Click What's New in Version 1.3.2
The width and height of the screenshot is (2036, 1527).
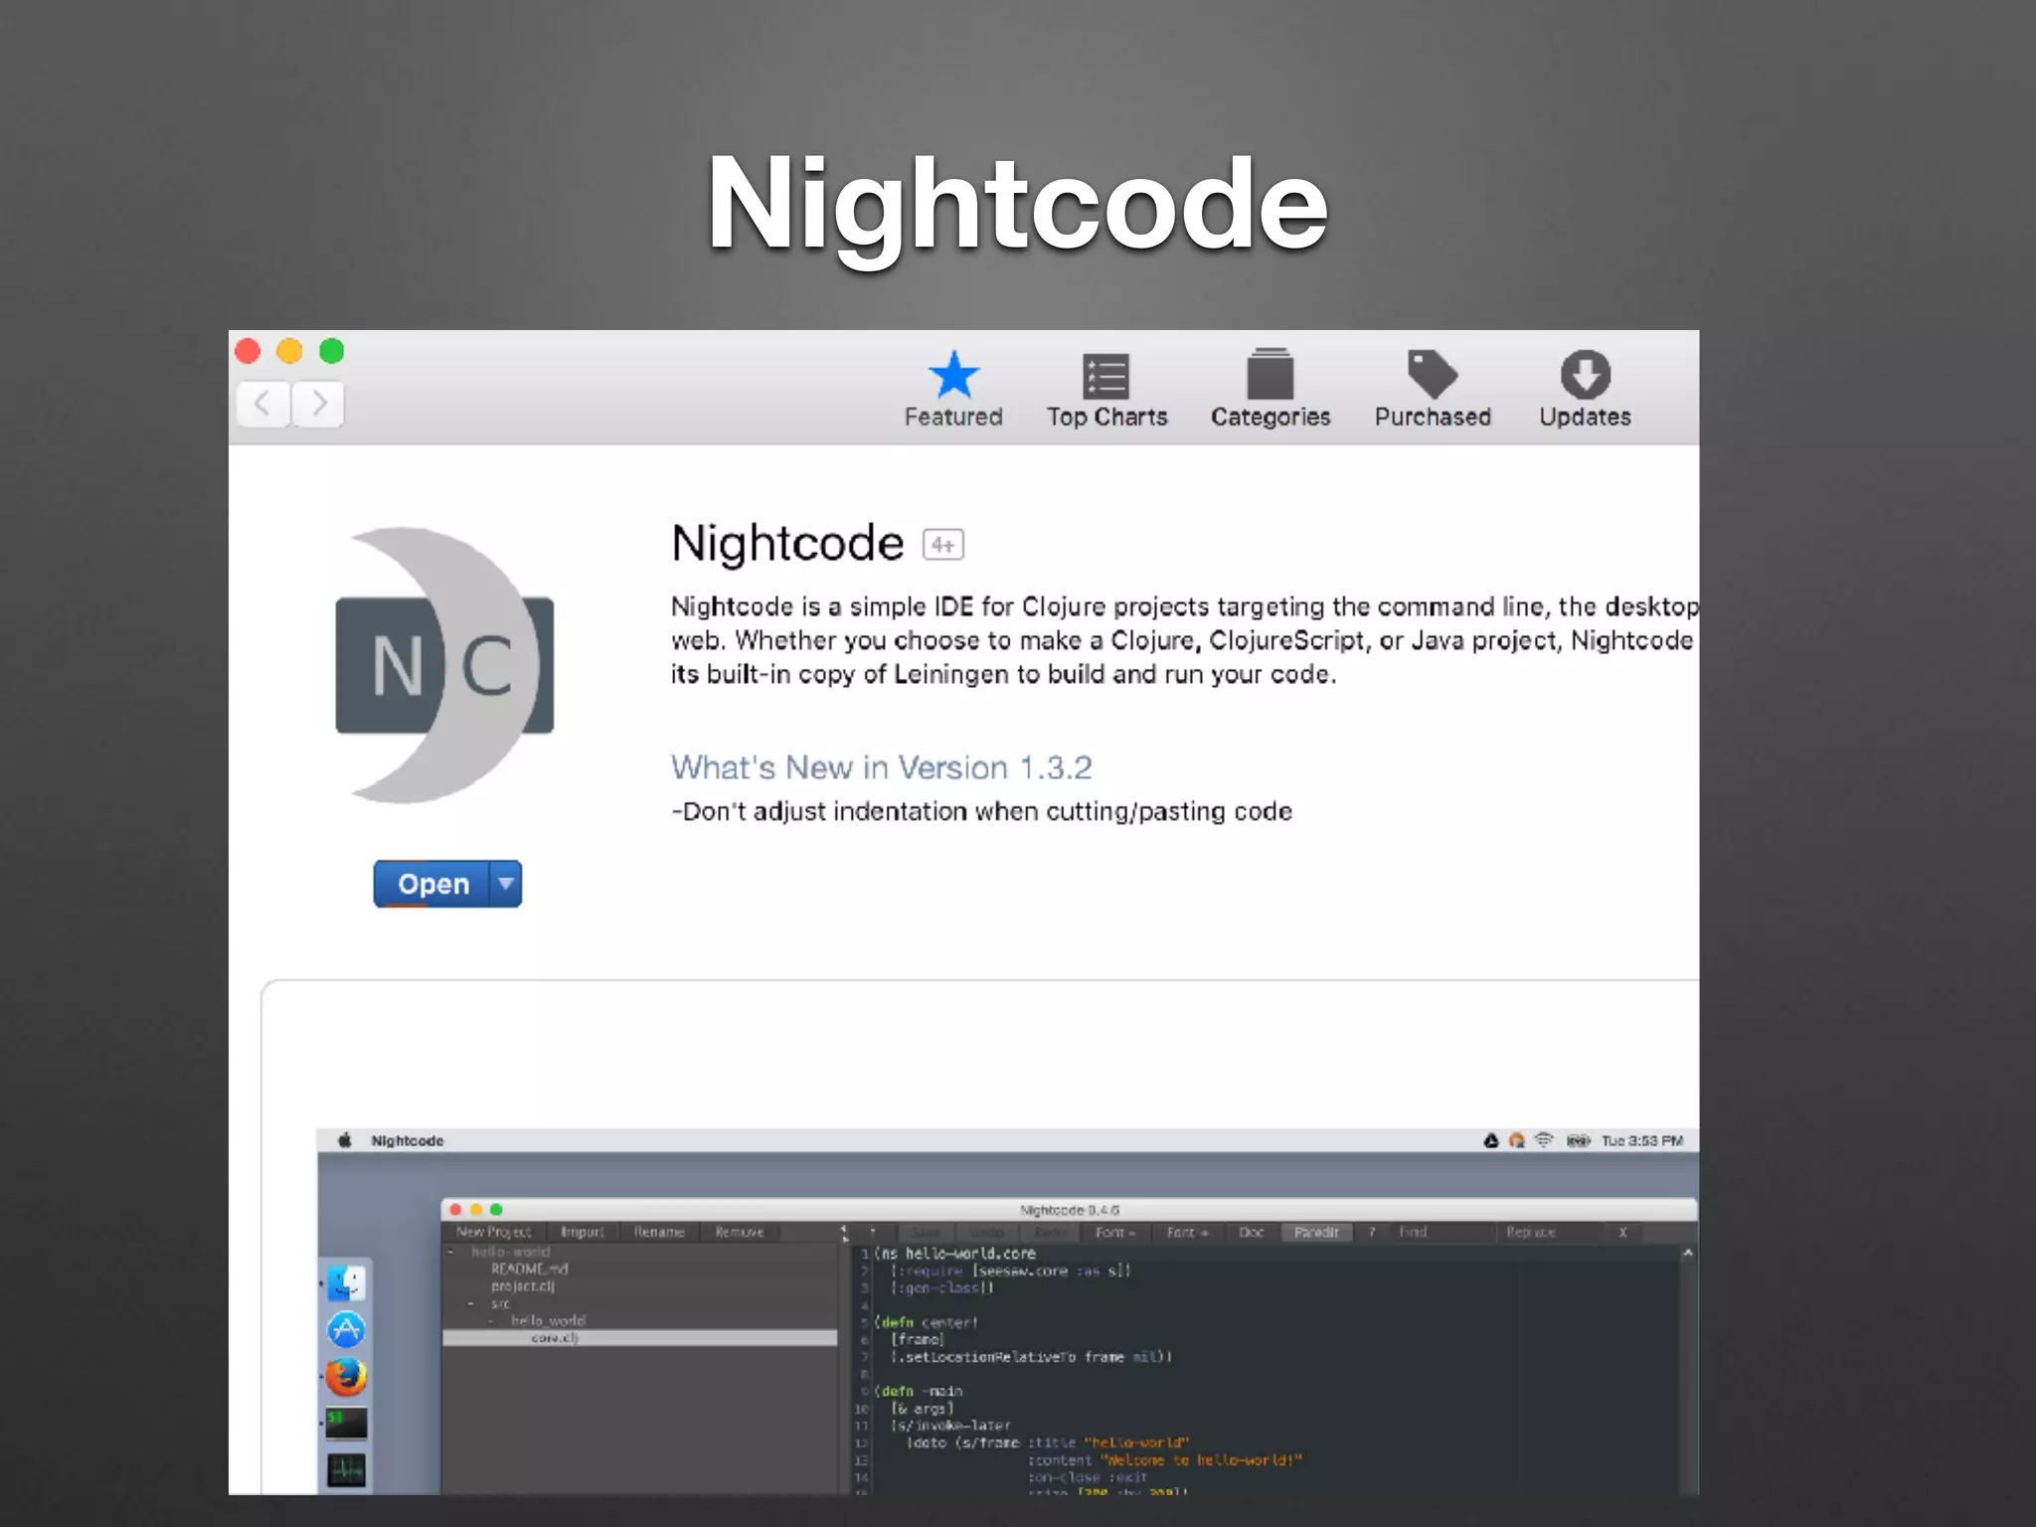881,767
